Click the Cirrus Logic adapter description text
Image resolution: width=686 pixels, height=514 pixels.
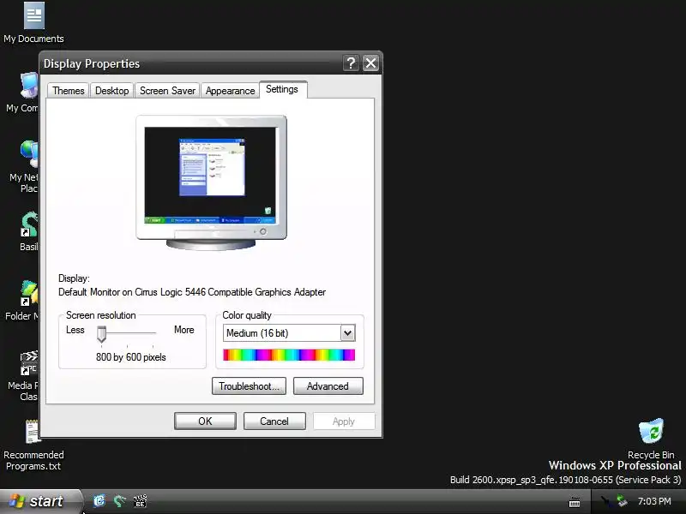(x=192, y=292)
